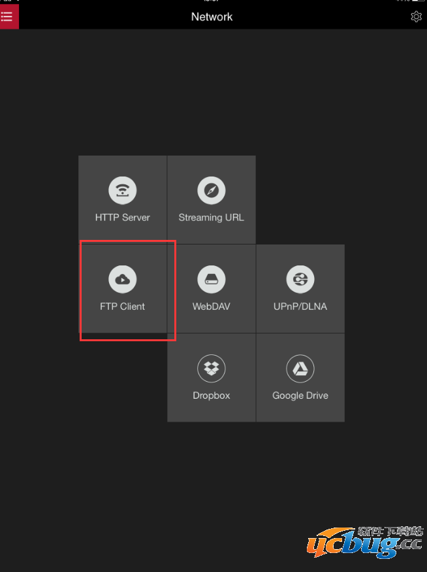Click the Streaming URL compass icon
The width and height of the screenshot is (427, 572).
pos(212,191)
